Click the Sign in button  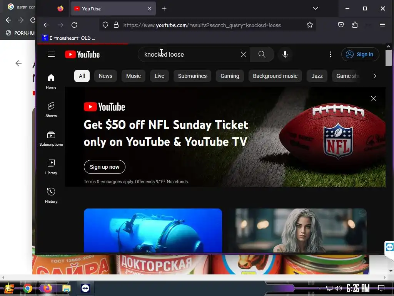pos(360,54)
